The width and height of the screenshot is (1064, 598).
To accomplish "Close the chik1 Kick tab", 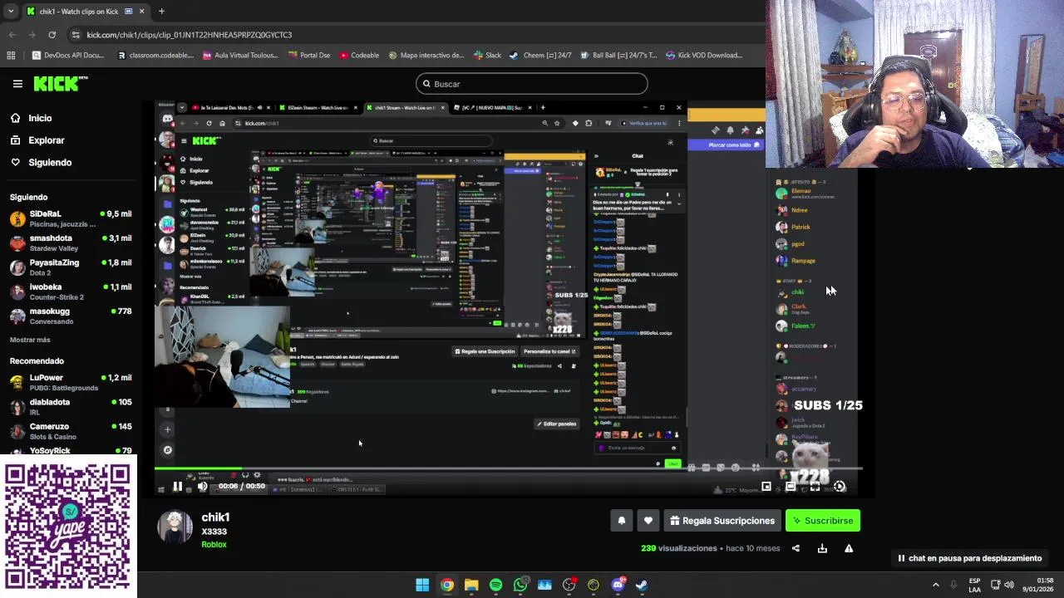I will (x=141, y=11).
